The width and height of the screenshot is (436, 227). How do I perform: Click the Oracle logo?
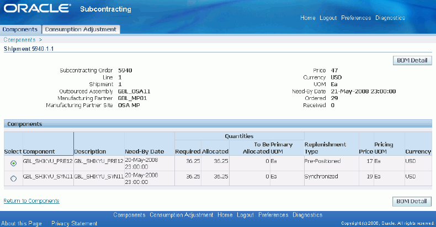38,8
